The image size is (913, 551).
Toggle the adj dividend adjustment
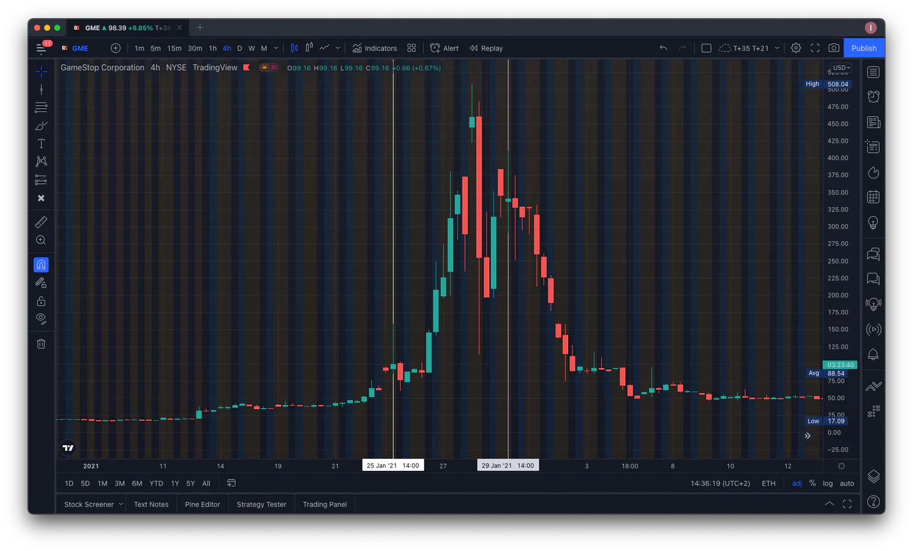[x=796, y=483]
